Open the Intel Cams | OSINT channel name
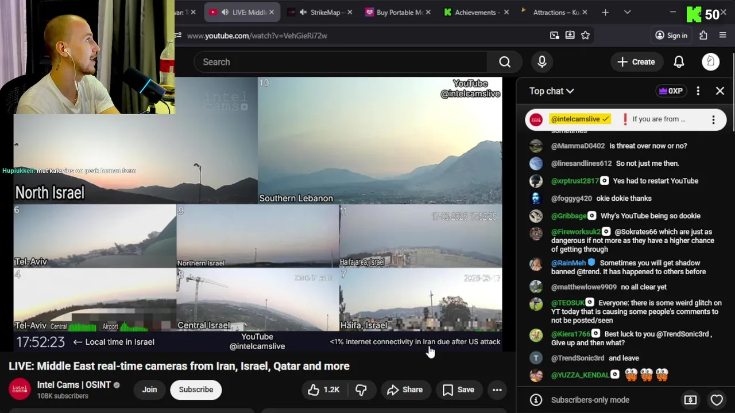The width and height of the screenshot is (735, 413). click(x=74, y=385)
